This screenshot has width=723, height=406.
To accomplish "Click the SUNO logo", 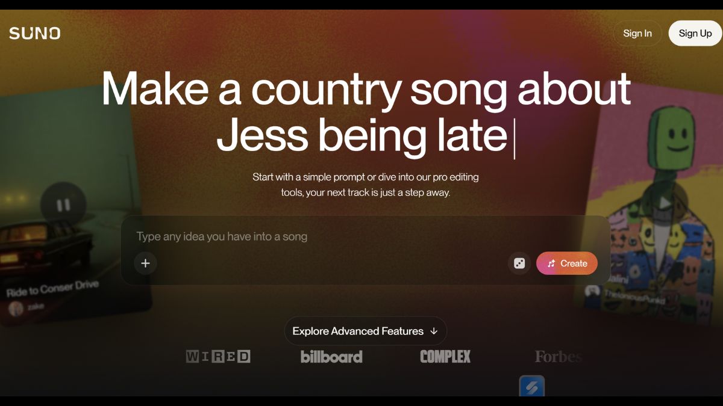I will [35, 33].
